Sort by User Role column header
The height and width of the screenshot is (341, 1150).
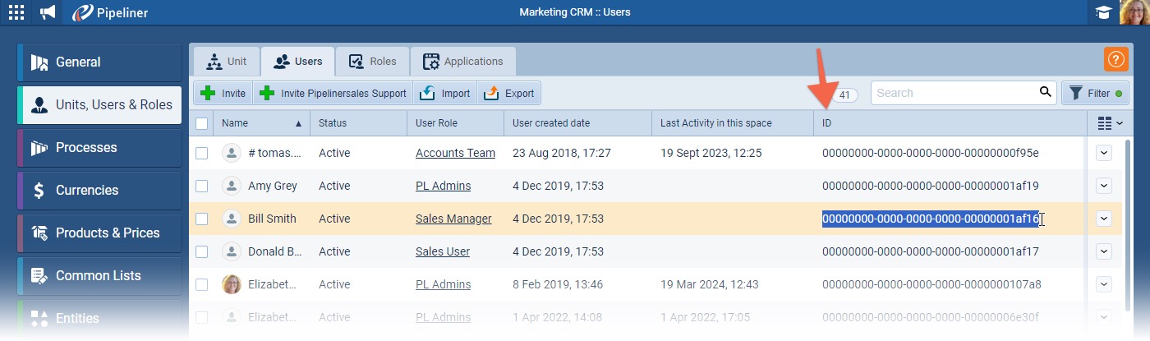(x=455, y=123)
